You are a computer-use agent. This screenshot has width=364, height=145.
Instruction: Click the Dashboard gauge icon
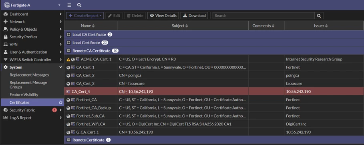click(x=6, y=14)
